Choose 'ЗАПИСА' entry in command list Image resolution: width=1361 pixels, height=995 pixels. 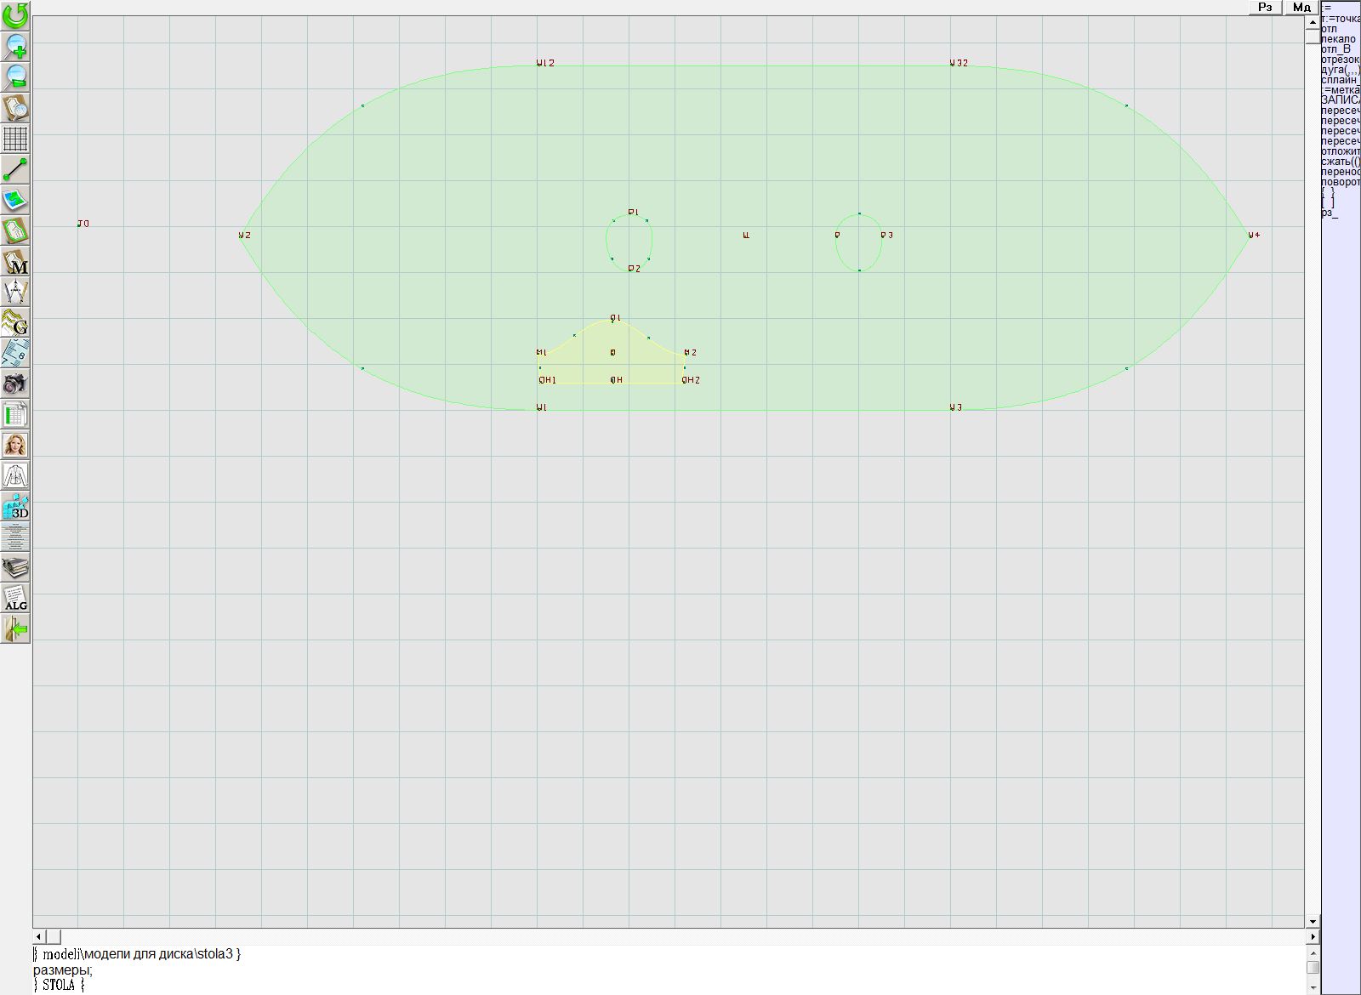[1341, 100]
